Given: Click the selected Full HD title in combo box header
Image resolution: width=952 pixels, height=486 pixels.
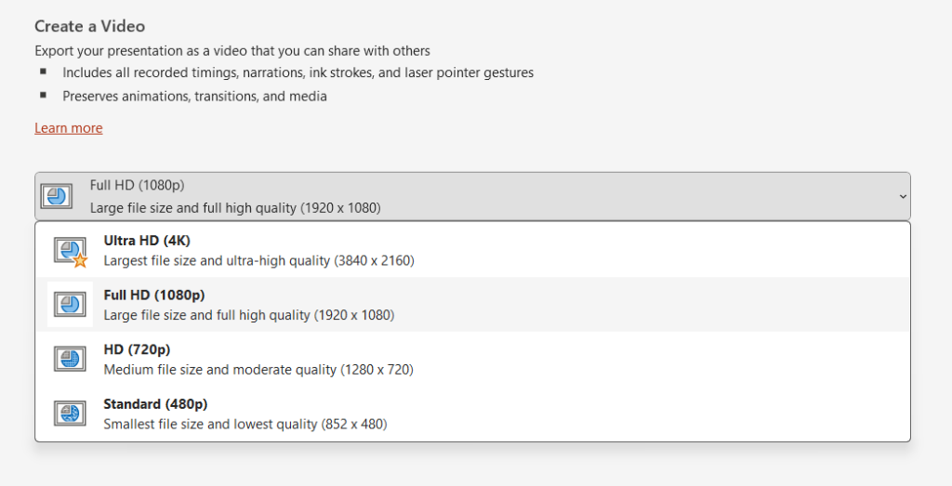Looking at the screenshot, I should (x=137, y=185).
